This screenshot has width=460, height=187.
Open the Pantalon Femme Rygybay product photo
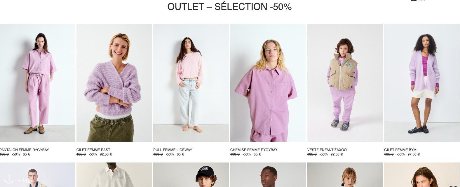(37, 83)
